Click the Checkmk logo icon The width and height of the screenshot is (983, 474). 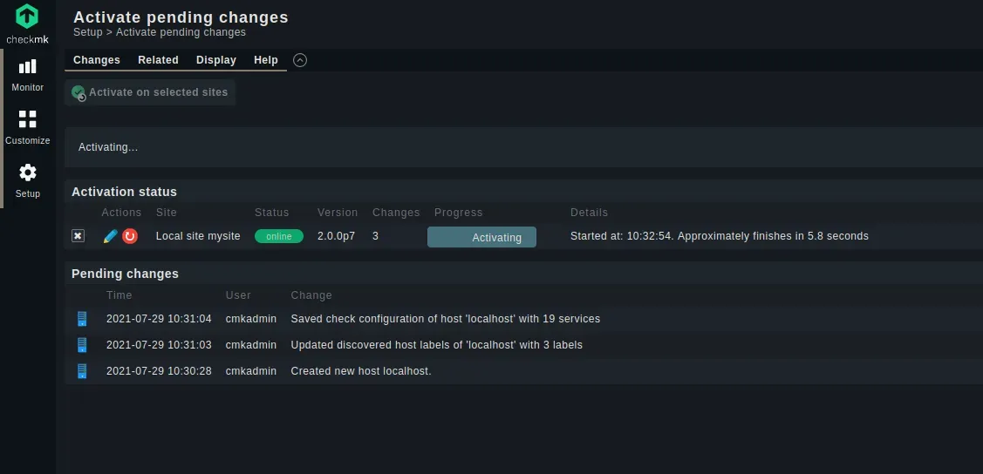pyautogui.click(x=27, y=17)
